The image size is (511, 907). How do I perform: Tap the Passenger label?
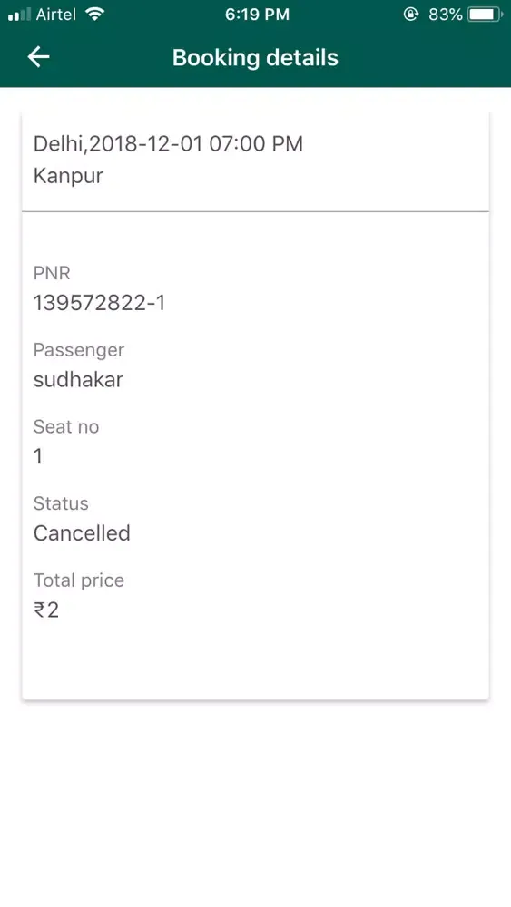coord(79,350)
